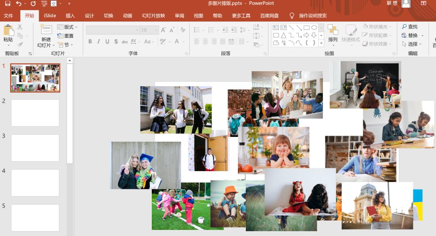
Task: Toggle Strikethrough abc button
Action: click(125, 41)
